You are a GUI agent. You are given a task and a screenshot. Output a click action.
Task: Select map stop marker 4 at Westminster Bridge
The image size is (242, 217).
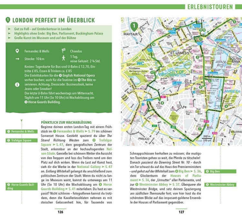(x=210, y=81)
